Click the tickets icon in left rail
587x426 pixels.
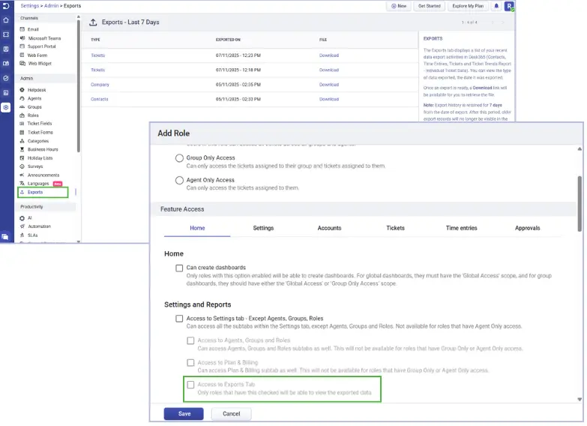tap(6, 34)
